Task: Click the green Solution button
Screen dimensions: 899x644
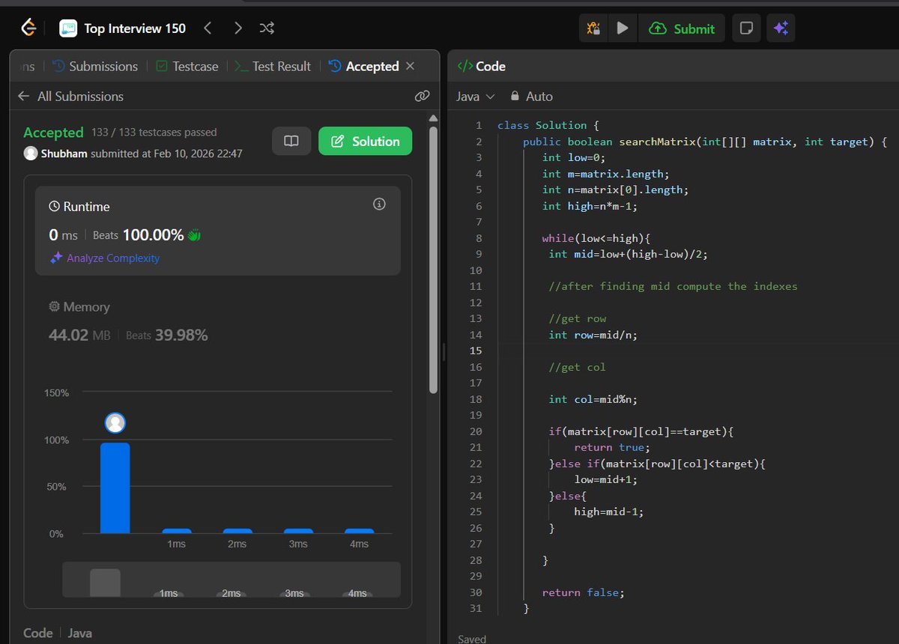Action: tap(365, 141)
